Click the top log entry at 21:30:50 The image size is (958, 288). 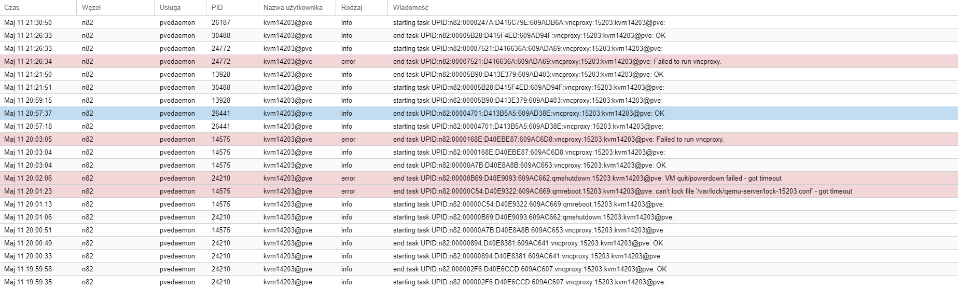(529, 22)
